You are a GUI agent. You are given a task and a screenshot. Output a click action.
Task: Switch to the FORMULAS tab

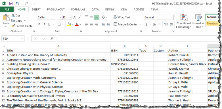[78, 9]
